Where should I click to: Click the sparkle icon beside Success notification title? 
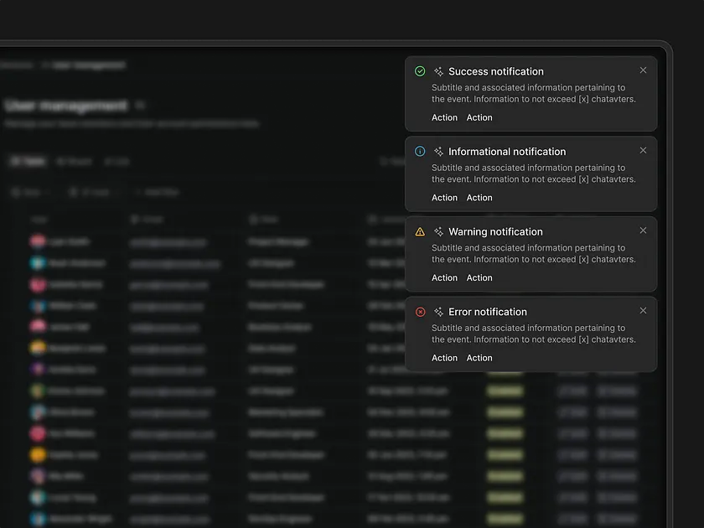pos(438,71)
